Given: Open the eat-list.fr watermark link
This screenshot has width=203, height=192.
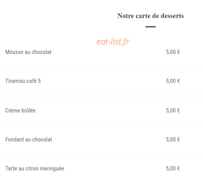Looking at the screenshot, I should pyautogui.click(x=113, y=42).
